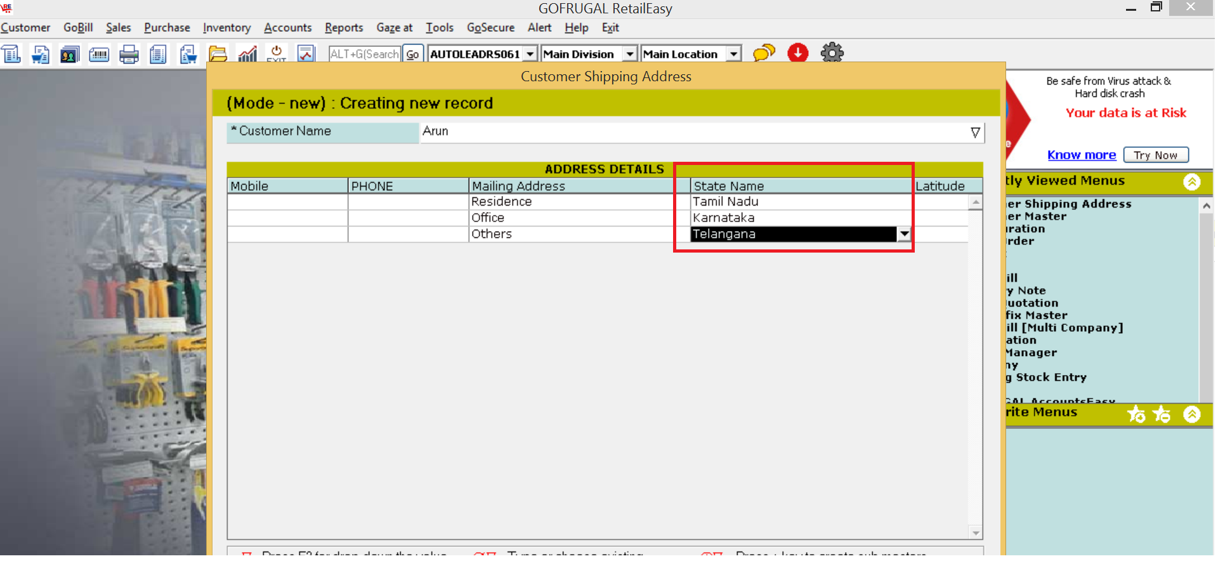Select the barcode toolbar icon
The height and width of the screenshot is (561, 1218).
point(99,54)
